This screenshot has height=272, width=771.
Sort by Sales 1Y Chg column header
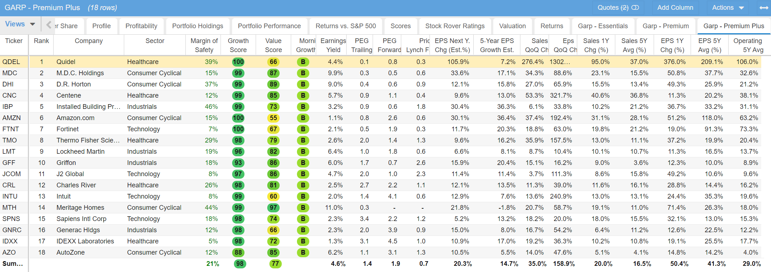tap(596, 45)
